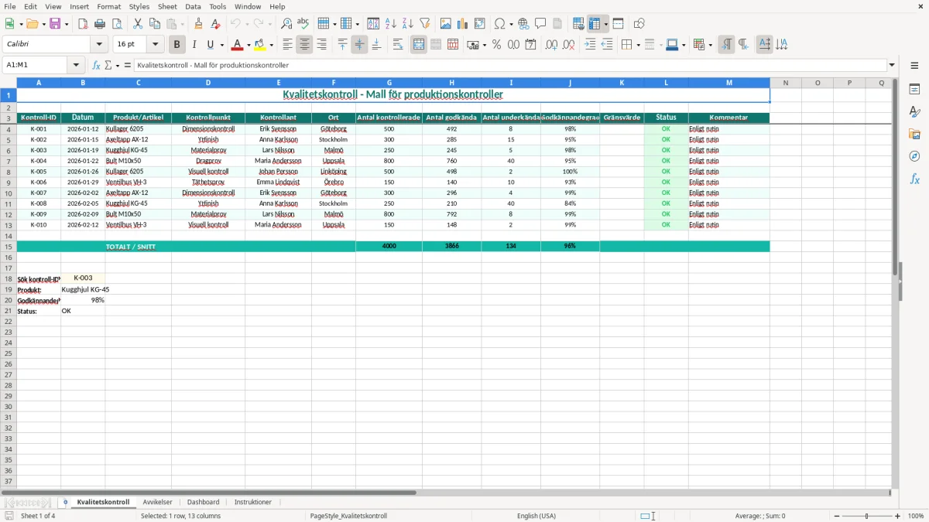Image resolution: width=929 pixels, height=522 pixels.
Task: Click the Sort Ascending icon
Action: 391,24
